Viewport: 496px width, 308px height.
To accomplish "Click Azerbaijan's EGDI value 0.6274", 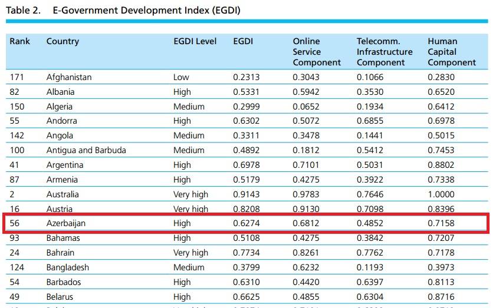I will point(246,224).
